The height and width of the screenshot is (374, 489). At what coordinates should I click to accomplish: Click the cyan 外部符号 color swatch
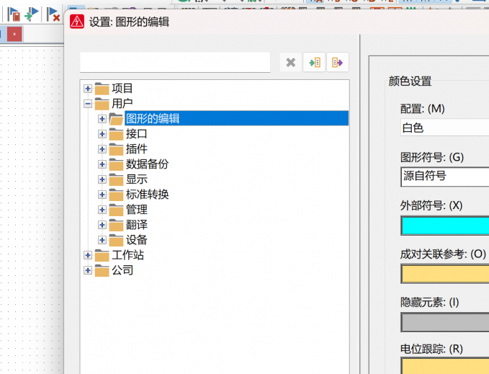click(x=445, y=226)
